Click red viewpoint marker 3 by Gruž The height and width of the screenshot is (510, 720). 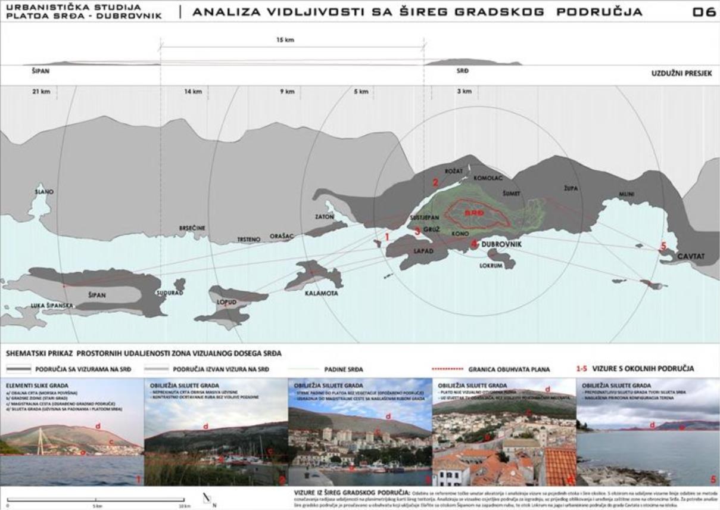[417, 231]
